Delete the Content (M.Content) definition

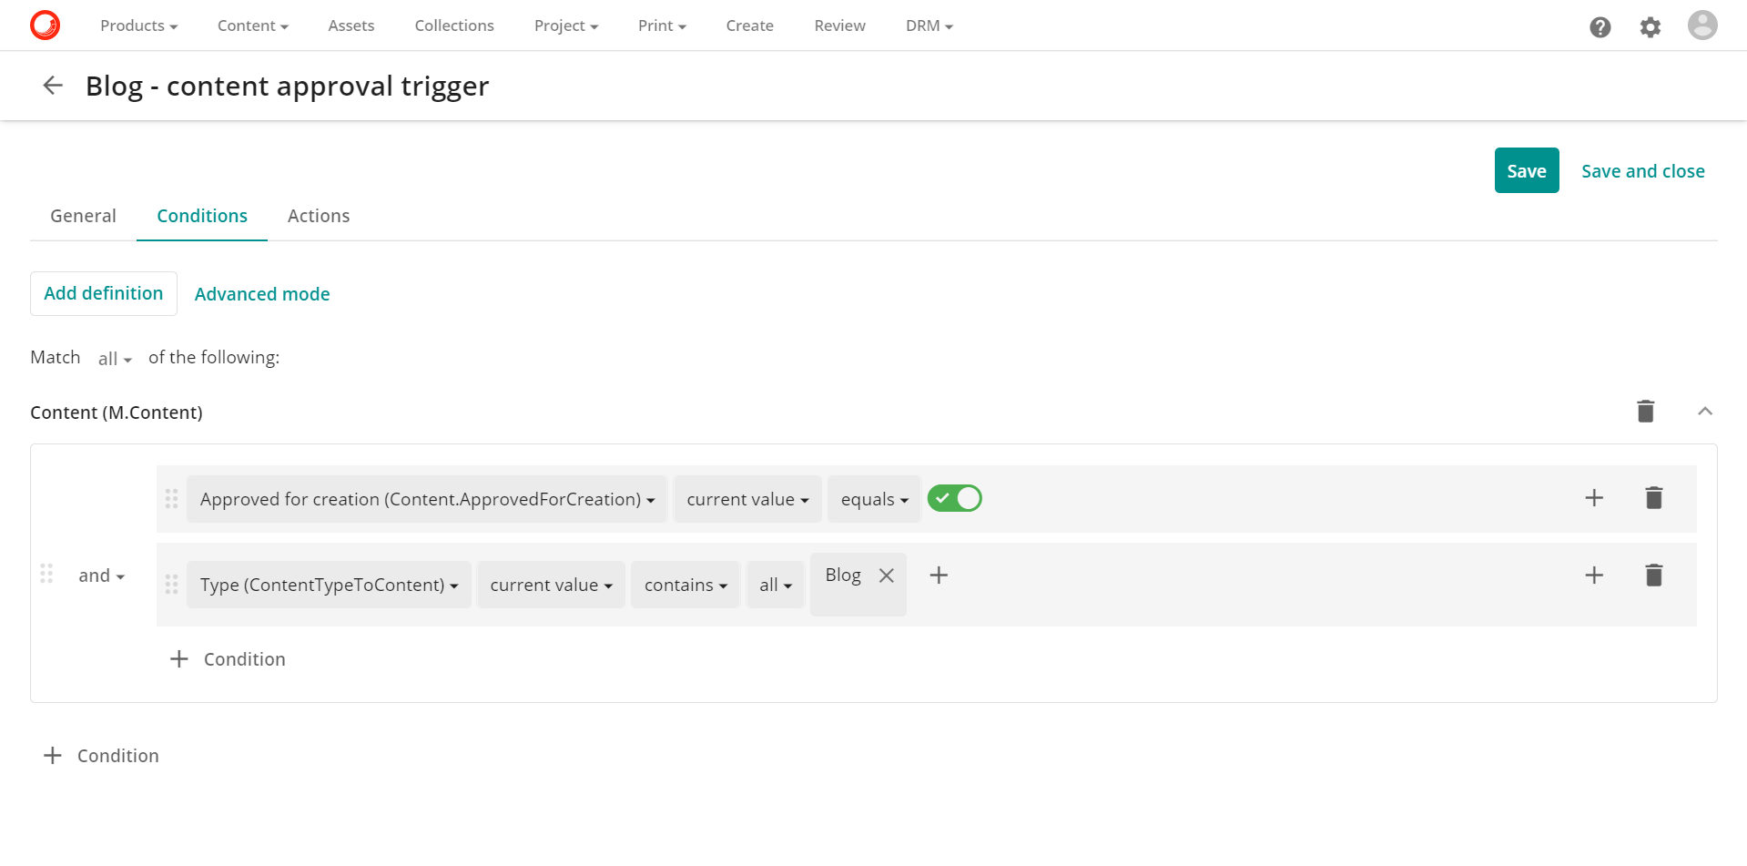tap(1644, 411)
